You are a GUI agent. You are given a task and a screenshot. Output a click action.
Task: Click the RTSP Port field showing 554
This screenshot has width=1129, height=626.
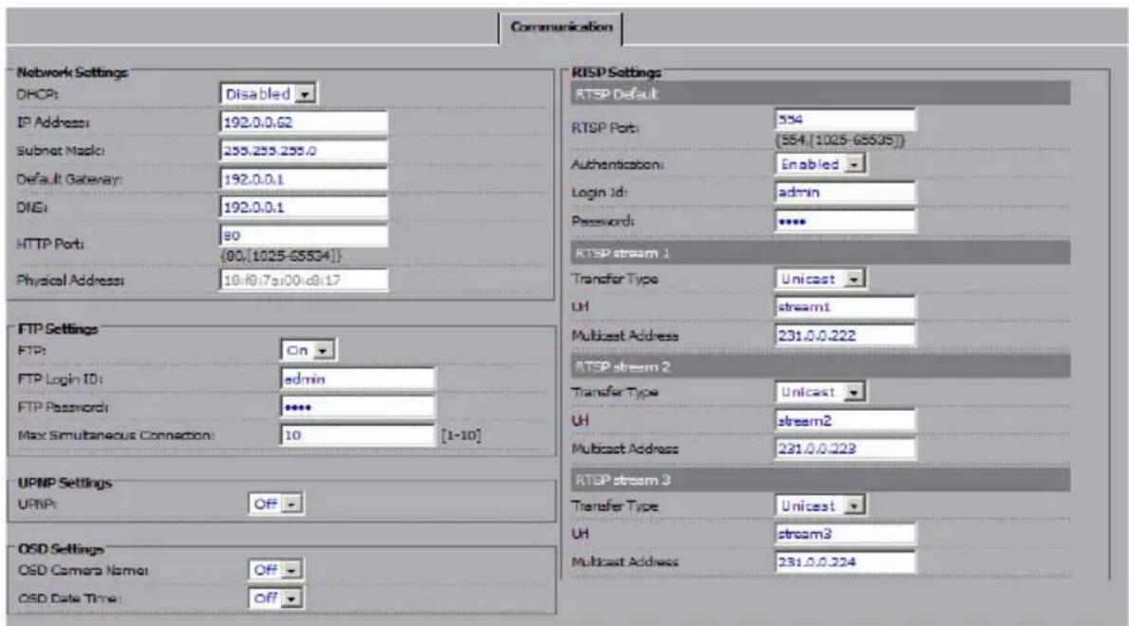845,120
